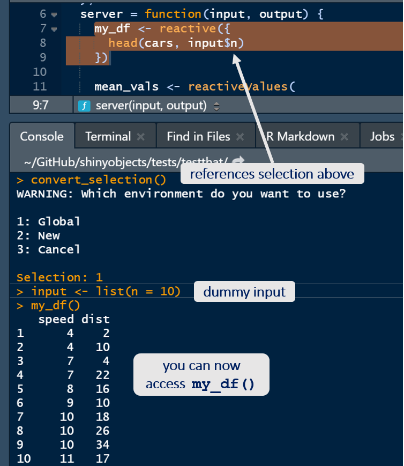
Task: Click the 'references selection above' callout
Action: pyautogui.click(x=272, y=174)
